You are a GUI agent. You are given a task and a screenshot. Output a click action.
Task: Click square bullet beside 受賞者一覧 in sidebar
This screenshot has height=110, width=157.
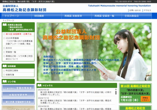[4, 52]
